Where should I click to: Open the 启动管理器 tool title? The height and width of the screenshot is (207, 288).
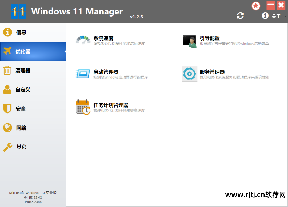[106, 72]
